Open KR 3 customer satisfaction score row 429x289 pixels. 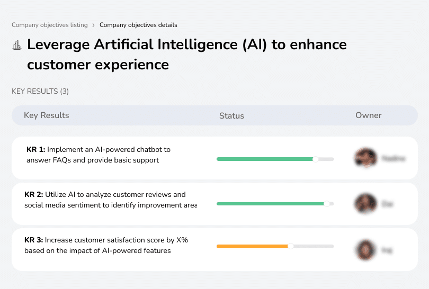tap(106, 245)
